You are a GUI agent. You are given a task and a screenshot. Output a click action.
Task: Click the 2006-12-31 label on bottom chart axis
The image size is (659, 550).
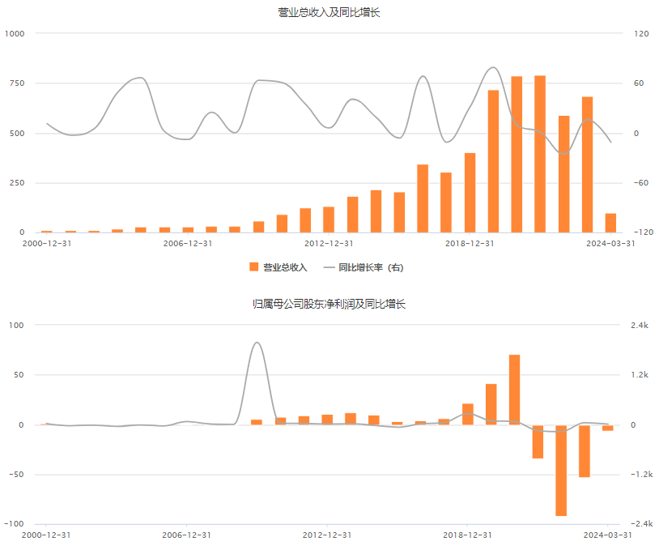tap(186, 535)
